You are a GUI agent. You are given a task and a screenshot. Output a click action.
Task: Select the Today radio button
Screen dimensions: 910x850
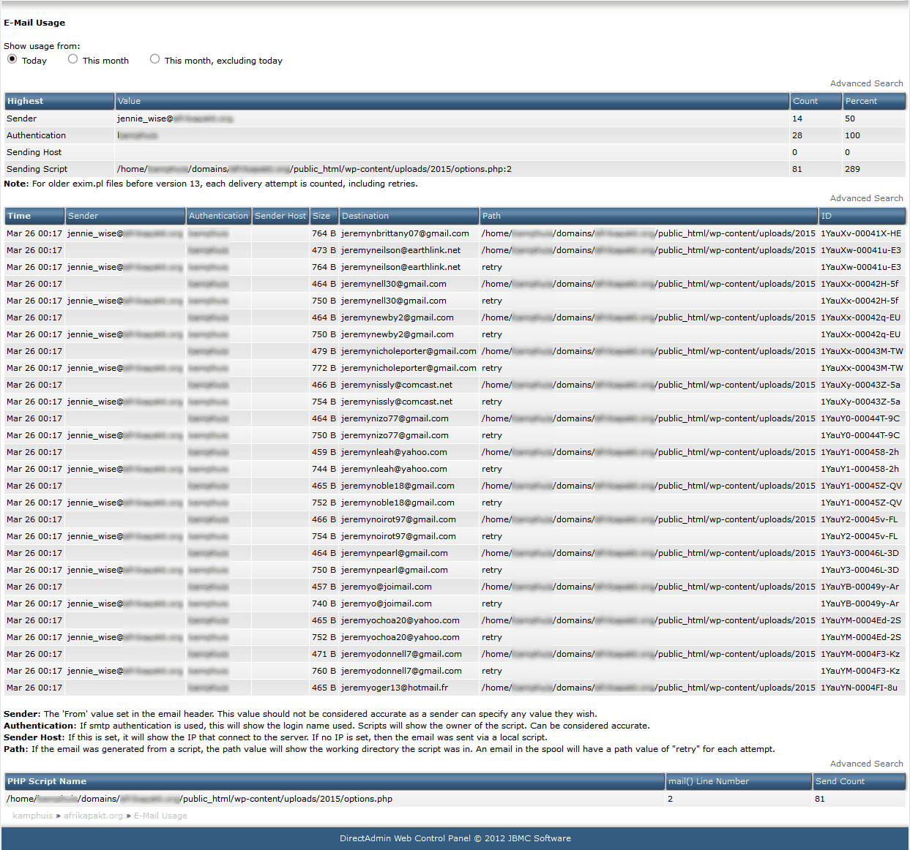pyautogui.click(x=12, y=59)
